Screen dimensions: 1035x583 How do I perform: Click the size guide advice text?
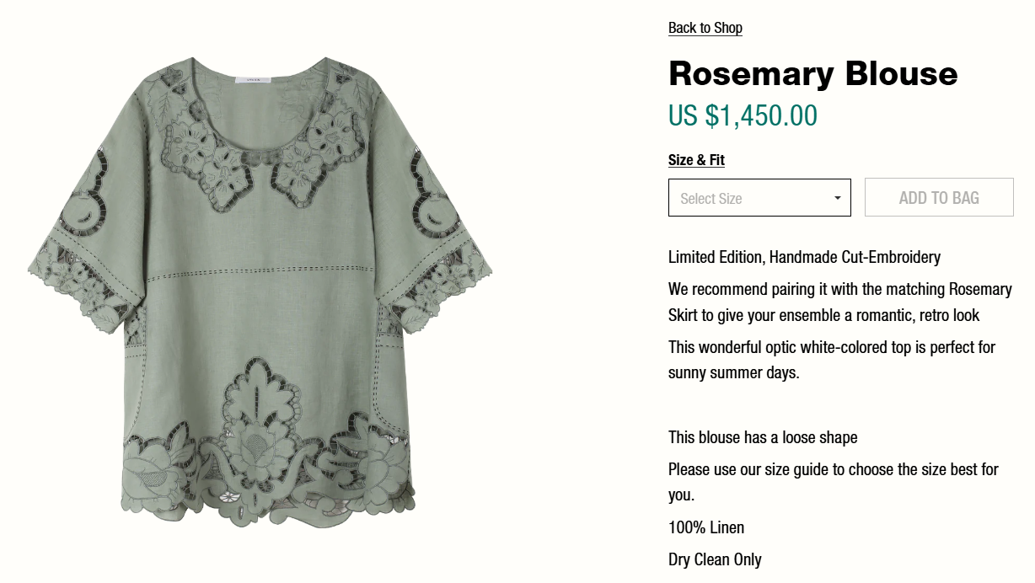(833, 481)
